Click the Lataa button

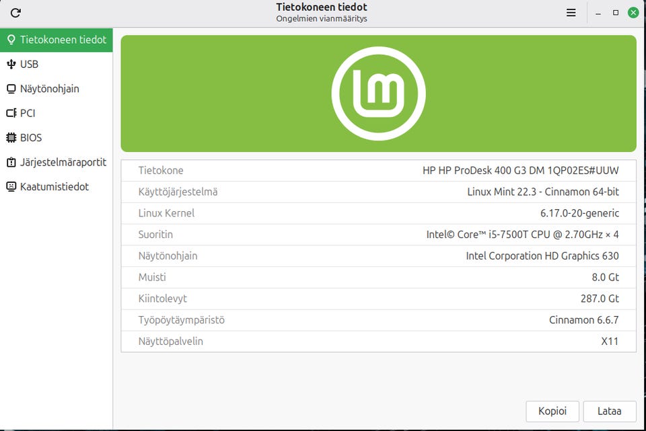[610, 411]
